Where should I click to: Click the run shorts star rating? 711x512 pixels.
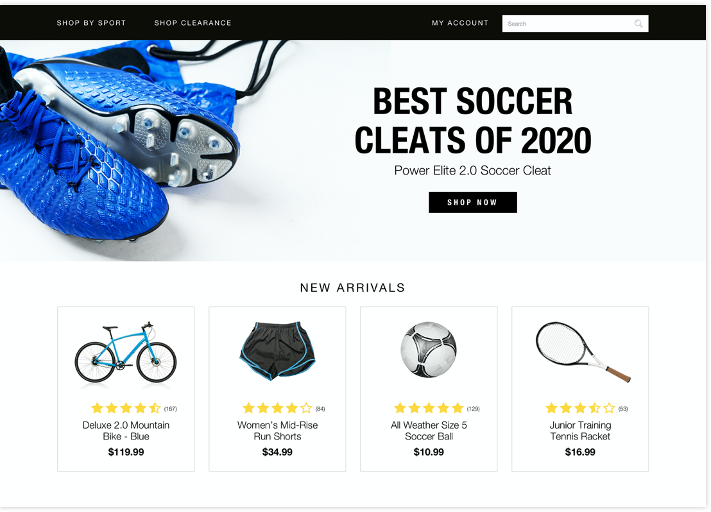pos(277,408)
